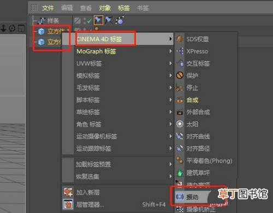This screenshot has height=213, width=273.
Task: Apply the 保护 protection tag
Action: 192,76
